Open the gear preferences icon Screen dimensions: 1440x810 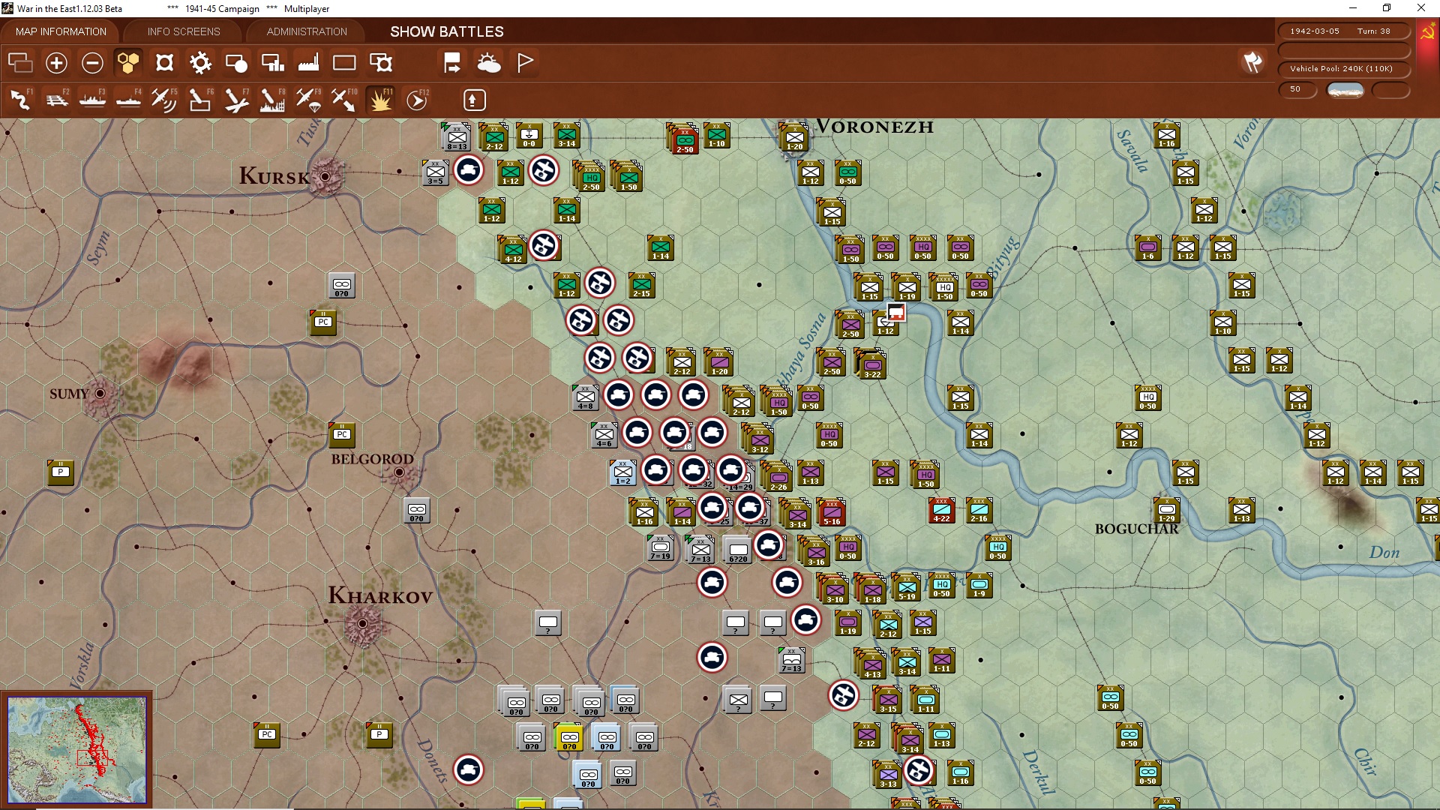point(200,63)
